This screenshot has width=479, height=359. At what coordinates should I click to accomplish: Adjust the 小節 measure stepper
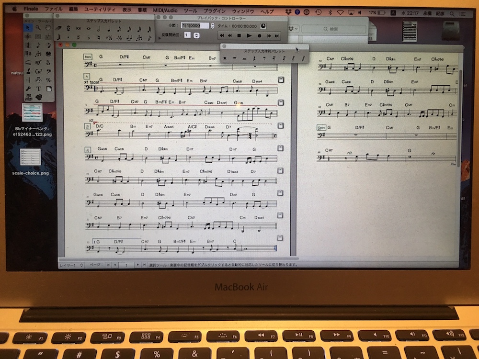213,26
